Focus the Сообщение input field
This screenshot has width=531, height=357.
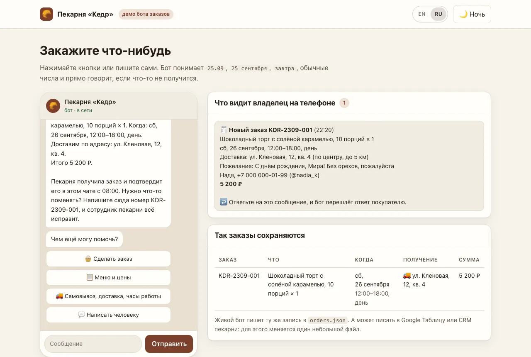[93, 344]
